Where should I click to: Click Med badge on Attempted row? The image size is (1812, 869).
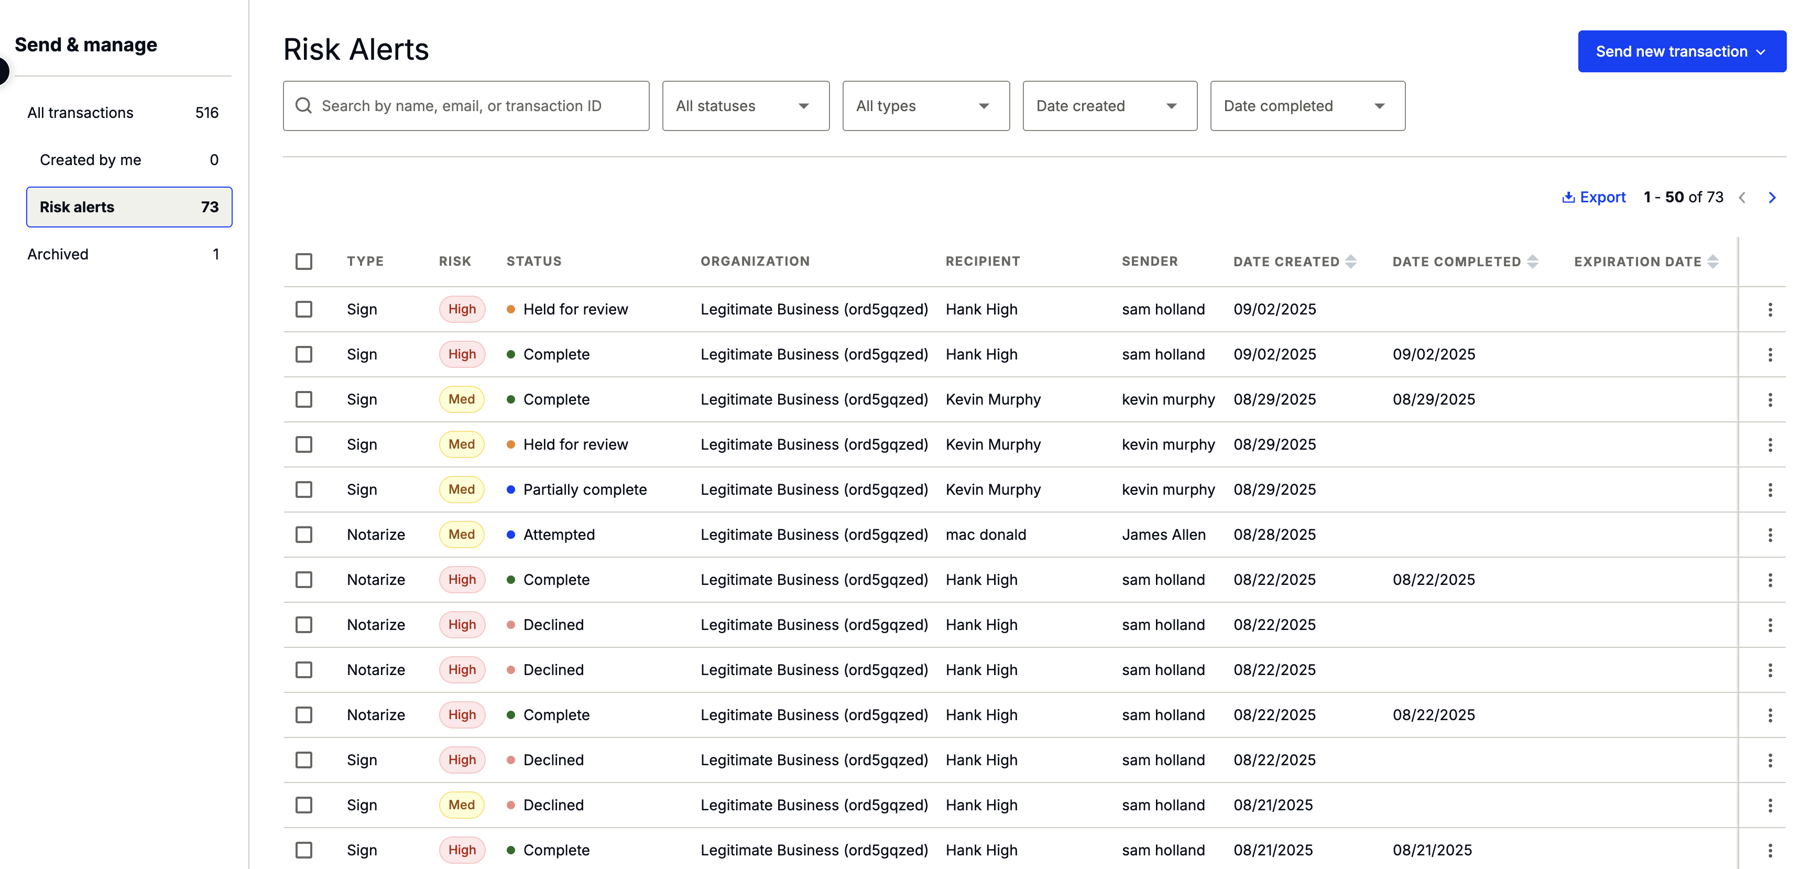click(x=462, y=535)
